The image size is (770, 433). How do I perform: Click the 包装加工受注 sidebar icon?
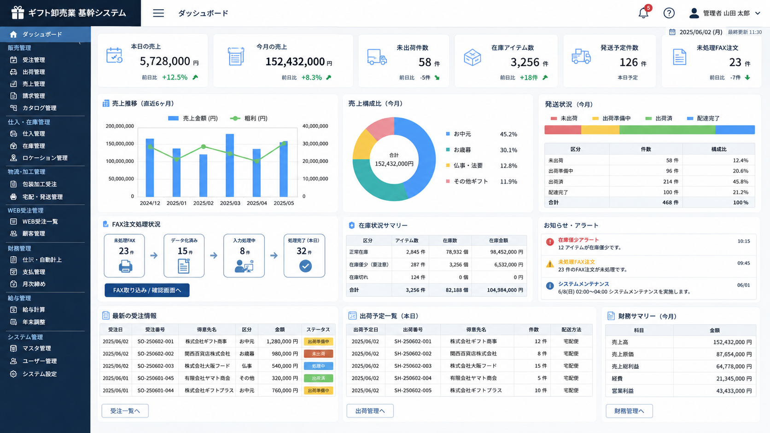pos(13,184)
